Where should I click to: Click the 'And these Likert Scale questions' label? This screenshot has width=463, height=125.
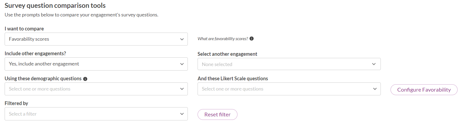tap(233, 78)
